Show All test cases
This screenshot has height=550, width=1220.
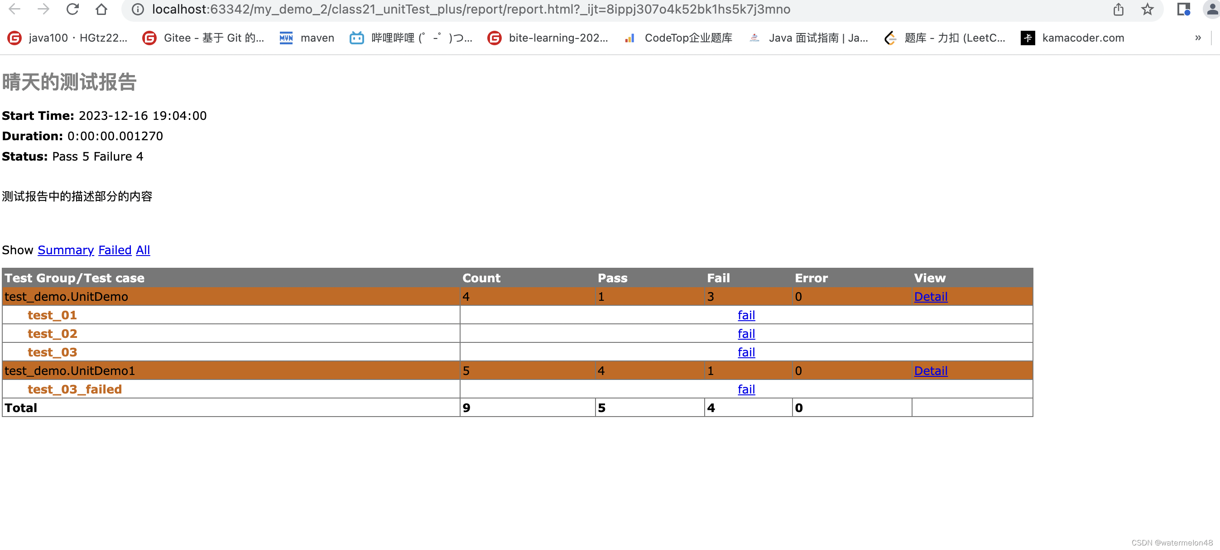pyautogui.click(x=143, y=250)
